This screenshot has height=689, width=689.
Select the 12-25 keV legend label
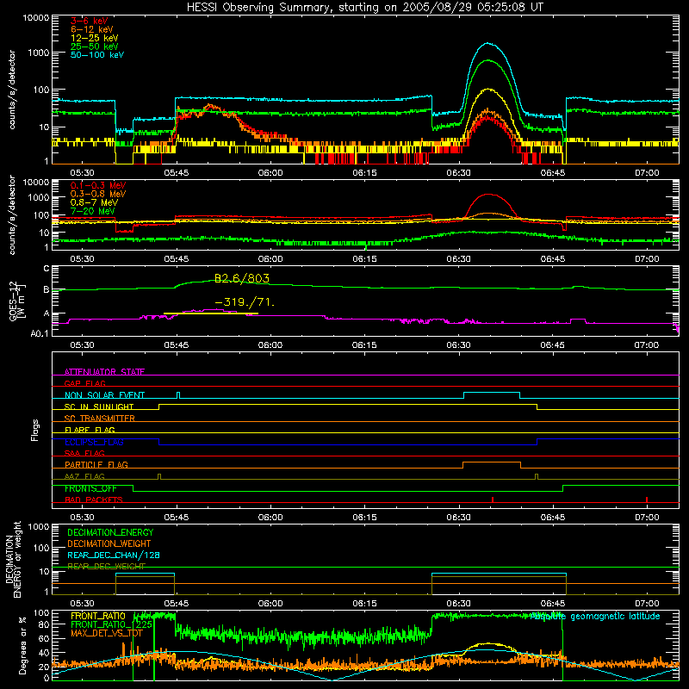click(x=95, y=38)
